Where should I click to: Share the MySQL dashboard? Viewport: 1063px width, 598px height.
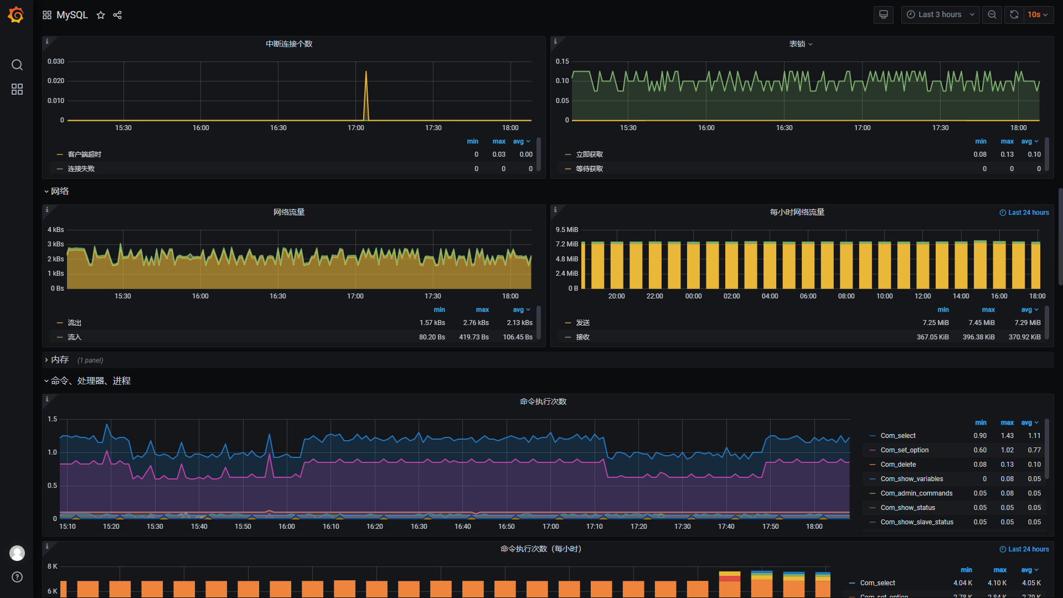click(x=117, y=15)
